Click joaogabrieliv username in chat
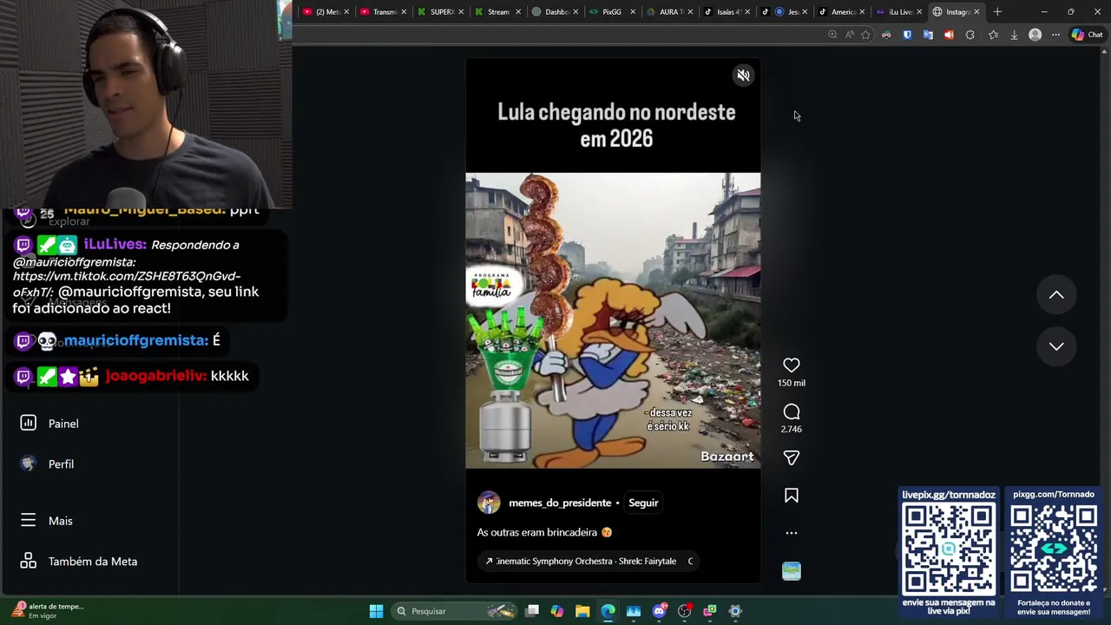This screenshot has height=625, width=1111. click(x=155, y=376)
